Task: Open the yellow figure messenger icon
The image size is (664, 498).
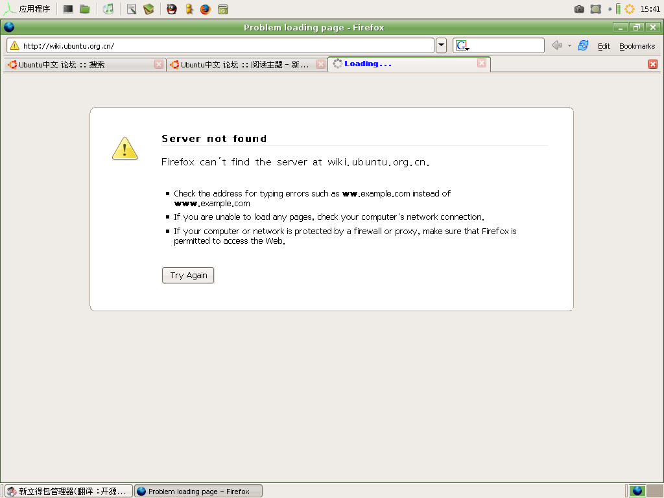Action: 189,9
